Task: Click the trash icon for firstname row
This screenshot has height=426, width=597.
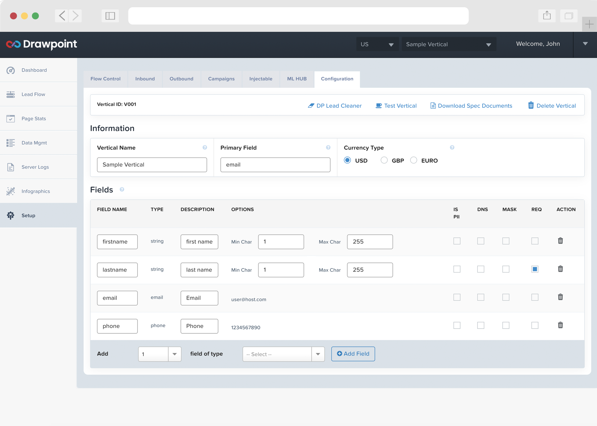Action: click(x=560, y=241)
